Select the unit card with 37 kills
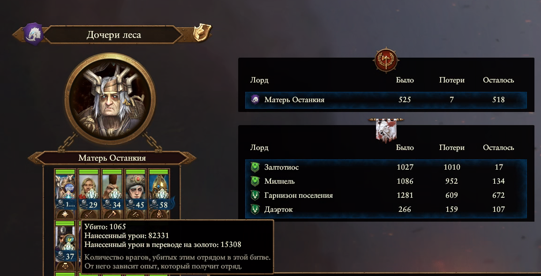541x276 pixels. click(65, 246)
